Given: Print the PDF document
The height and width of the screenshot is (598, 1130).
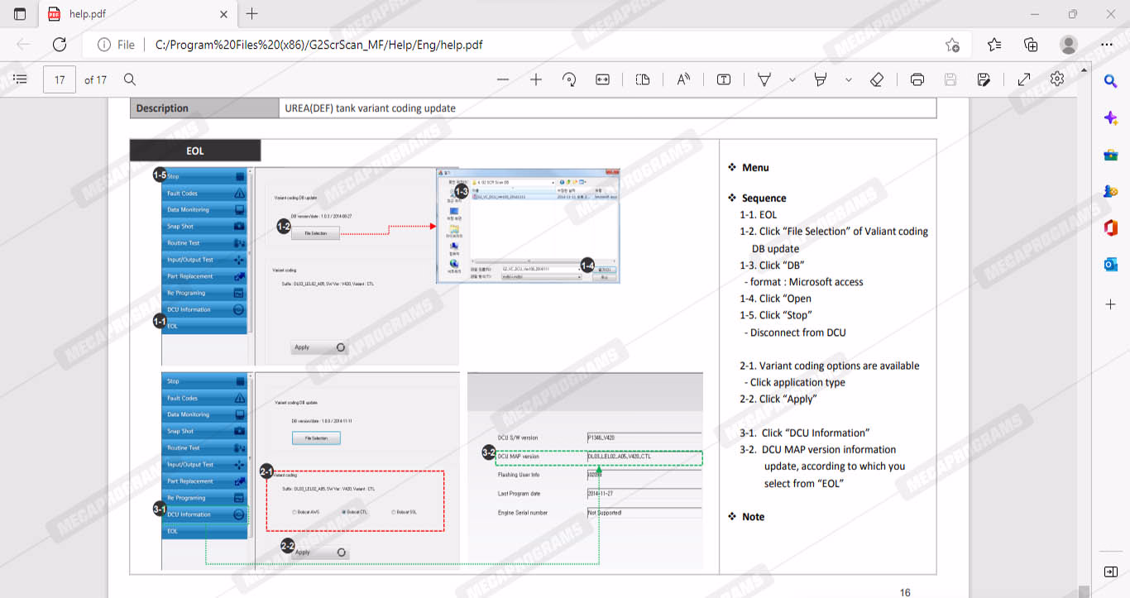Looking at the screenshot, I should pos(917,79).
